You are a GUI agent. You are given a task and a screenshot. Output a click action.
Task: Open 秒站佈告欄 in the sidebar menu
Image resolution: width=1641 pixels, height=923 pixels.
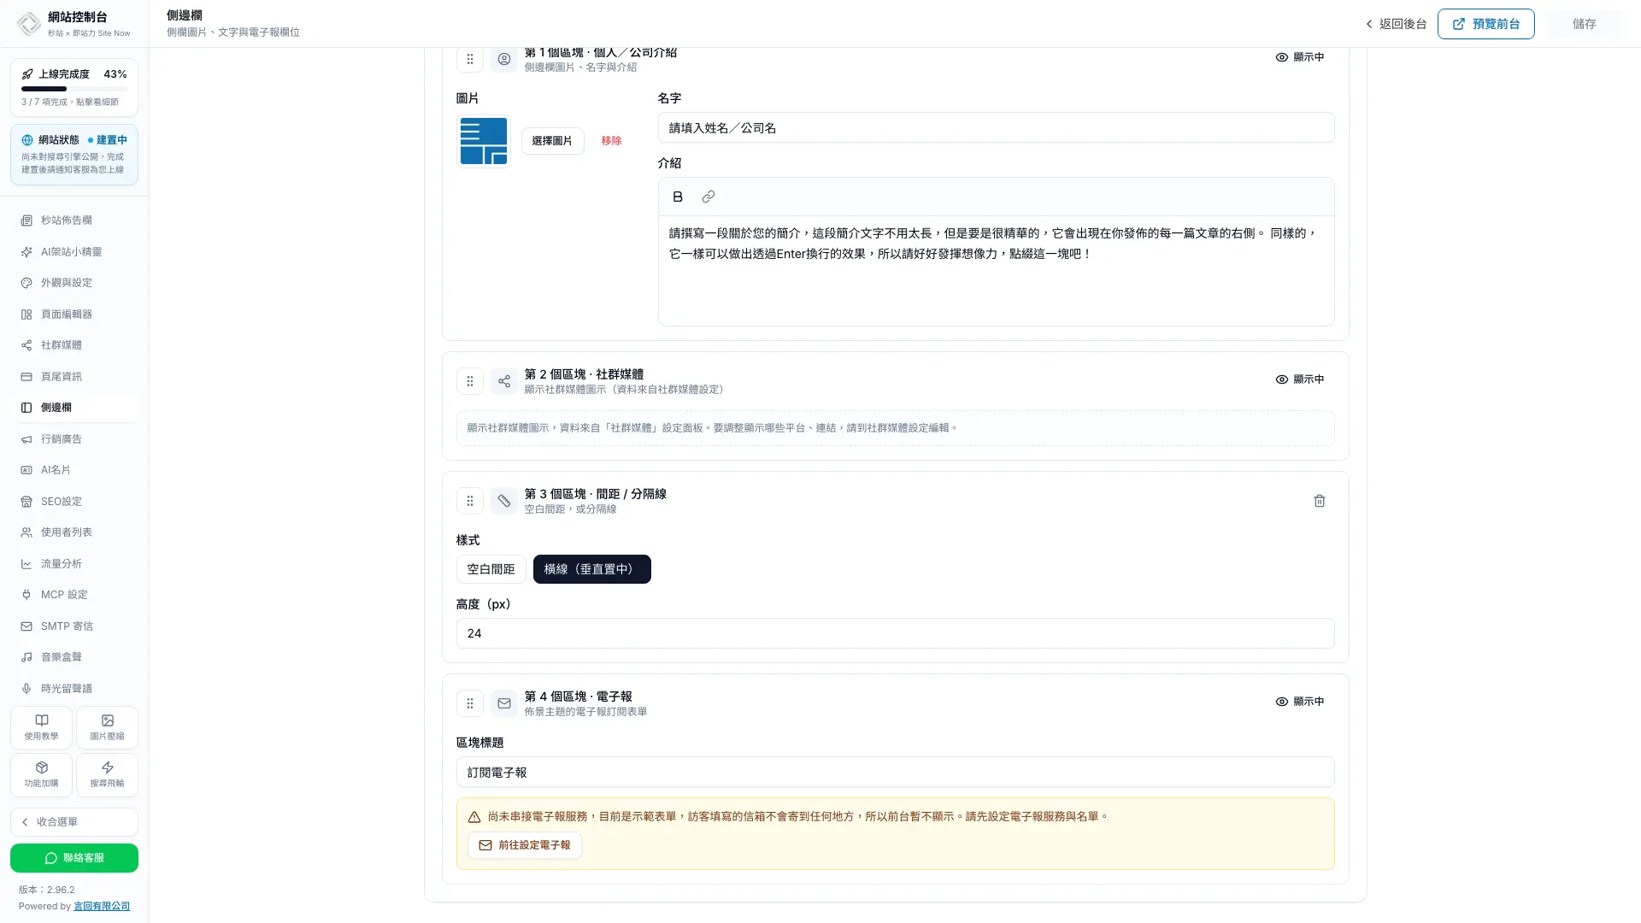[x=74, y=220]
